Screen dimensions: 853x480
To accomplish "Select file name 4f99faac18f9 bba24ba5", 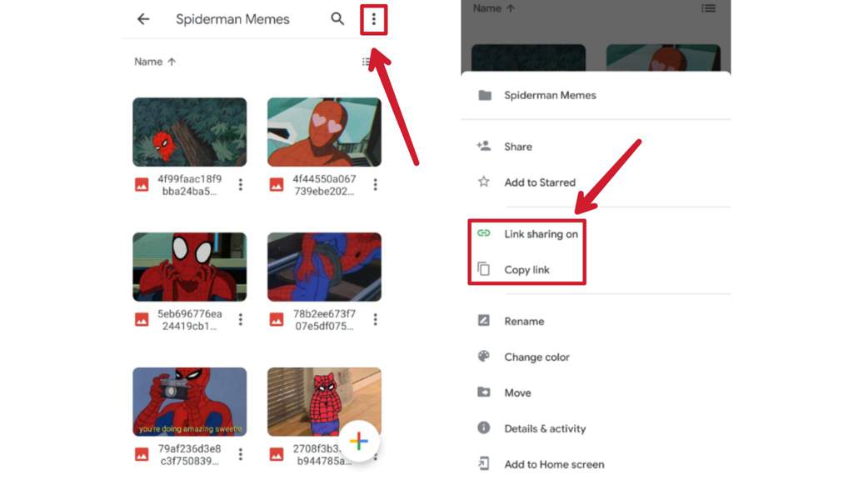I will coord(189,185).
